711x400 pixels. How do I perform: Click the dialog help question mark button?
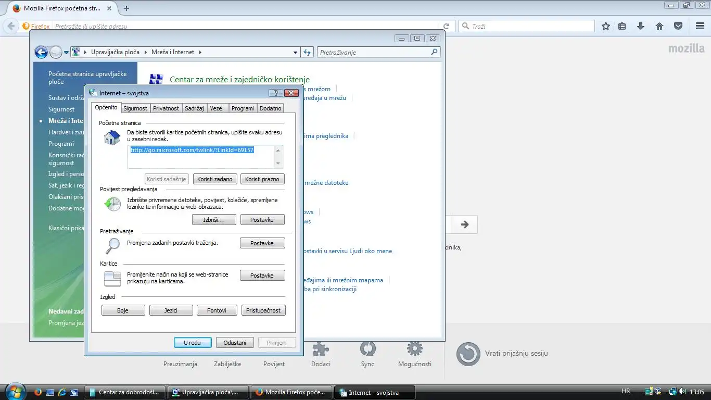tap(276, 93)
